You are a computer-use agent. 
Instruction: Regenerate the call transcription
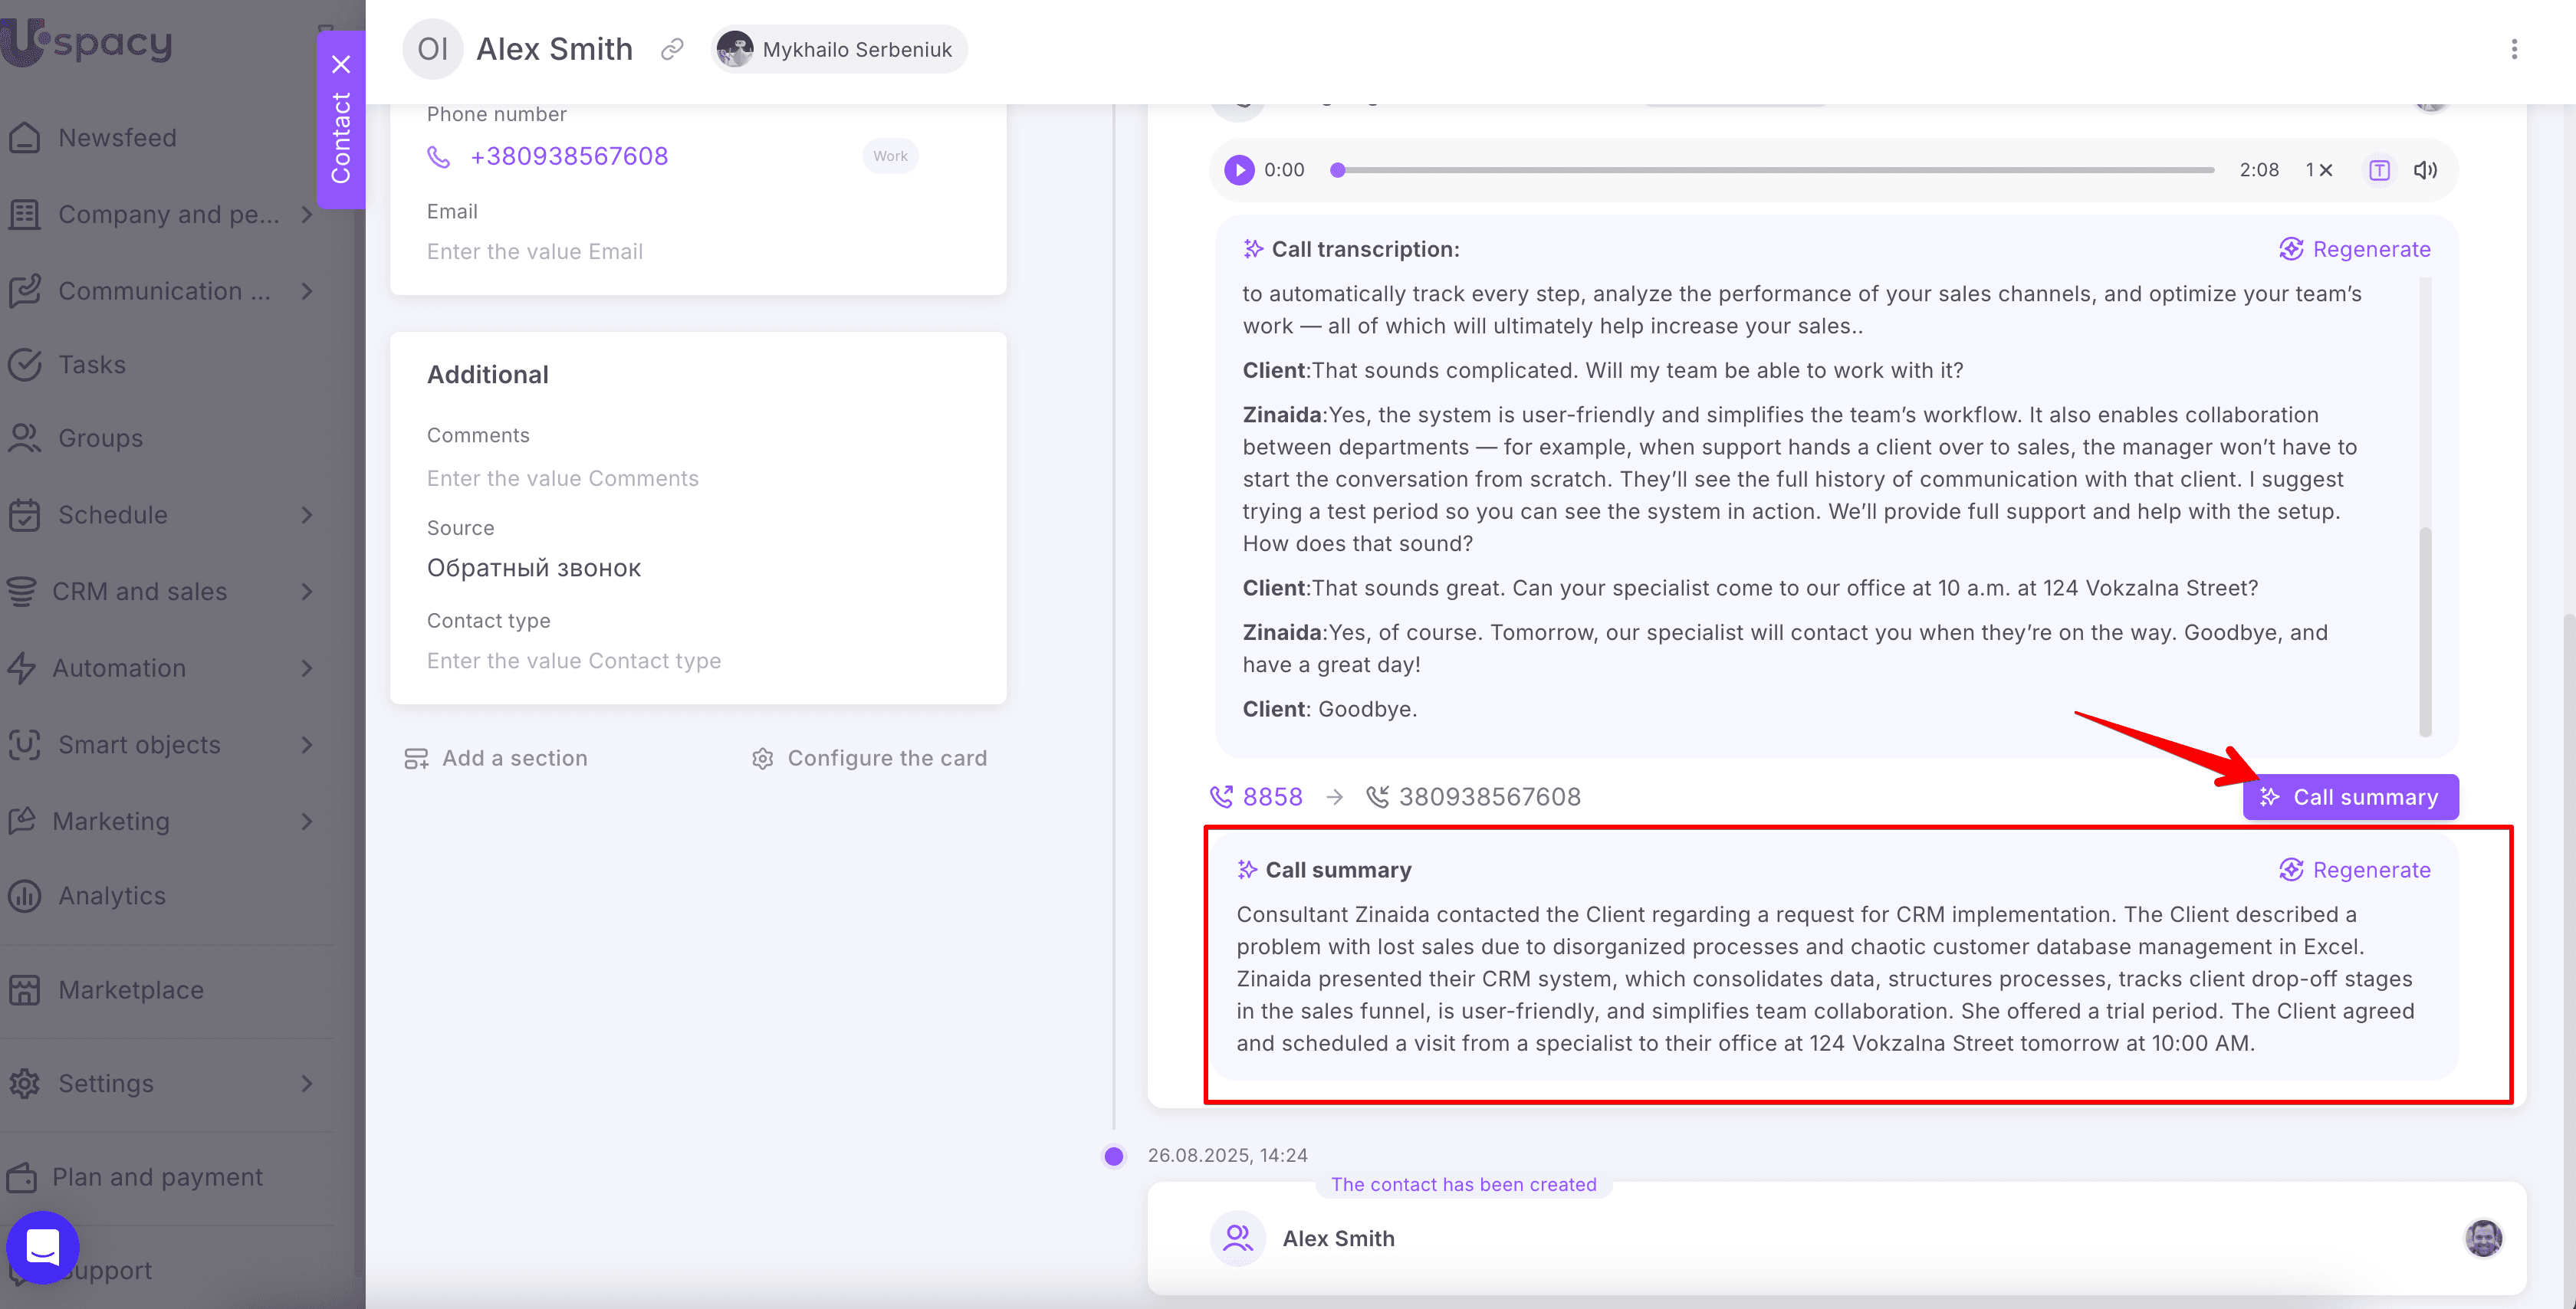pos(2354,249)
